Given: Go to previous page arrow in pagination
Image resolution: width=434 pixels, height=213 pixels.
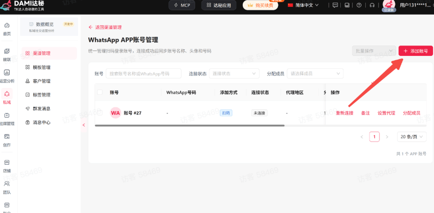Looking at the screenshot, I should point(362,137).
